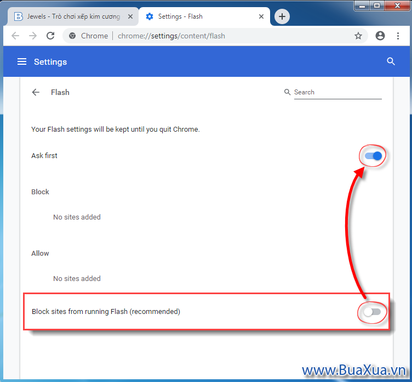The width and height of the screenshot is (412, 382).
Task: Minimize the Chrome window
Action: pos(362,5)
